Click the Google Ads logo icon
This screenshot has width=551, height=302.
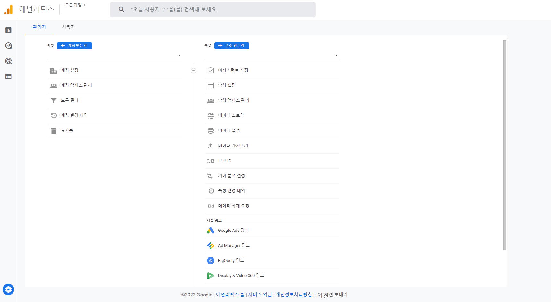211,231
